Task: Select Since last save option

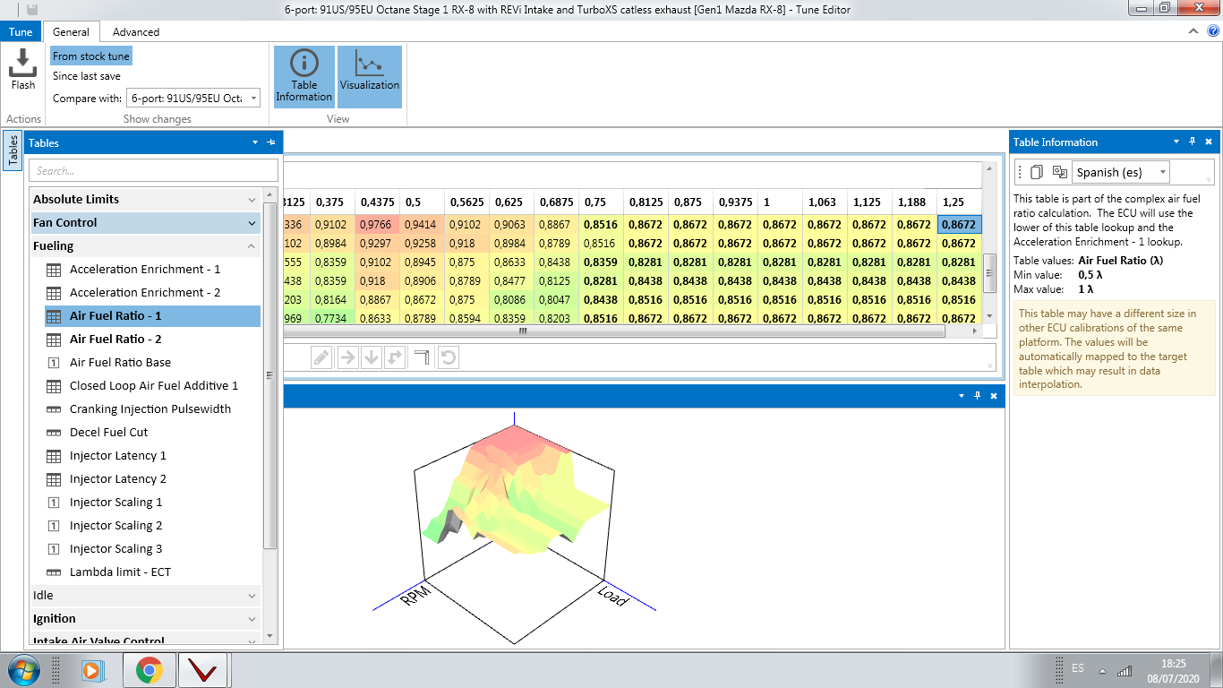Action: click(x=87, y=76)
